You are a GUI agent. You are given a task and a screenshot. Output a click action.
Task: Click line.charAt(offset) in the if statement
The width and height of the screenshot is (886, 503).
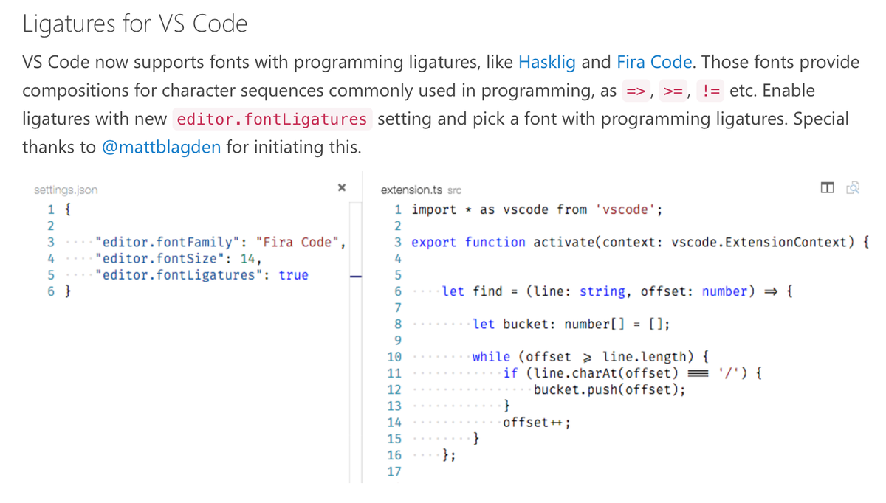tap(605, 373)
